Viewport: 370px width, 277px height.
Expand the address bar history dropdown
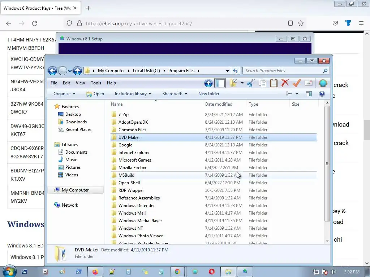[227, 71]
